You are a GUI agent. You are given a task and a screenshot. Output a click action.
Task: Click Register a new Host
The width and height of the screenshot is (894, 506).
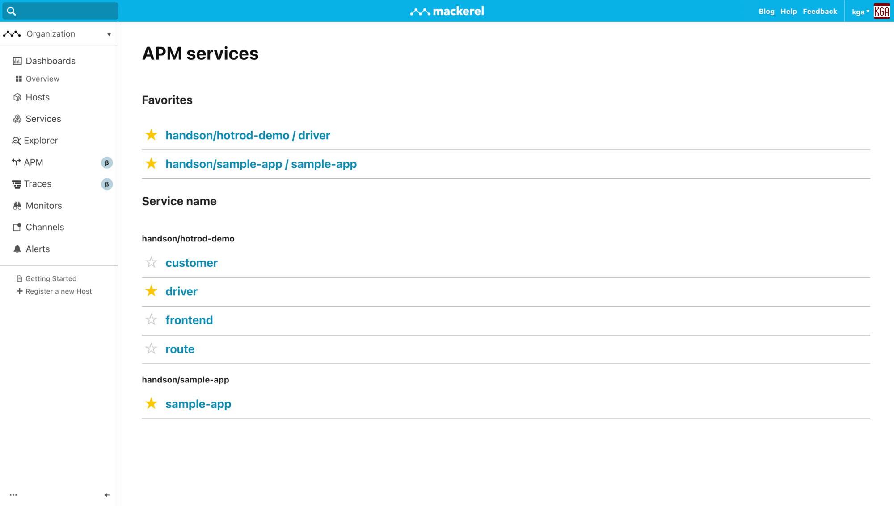click(x=59, y=291)
